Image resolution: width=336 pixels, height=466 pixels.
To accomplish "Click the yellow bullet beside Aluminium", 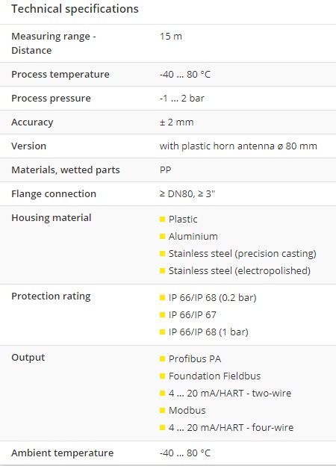I will (162, 237).
